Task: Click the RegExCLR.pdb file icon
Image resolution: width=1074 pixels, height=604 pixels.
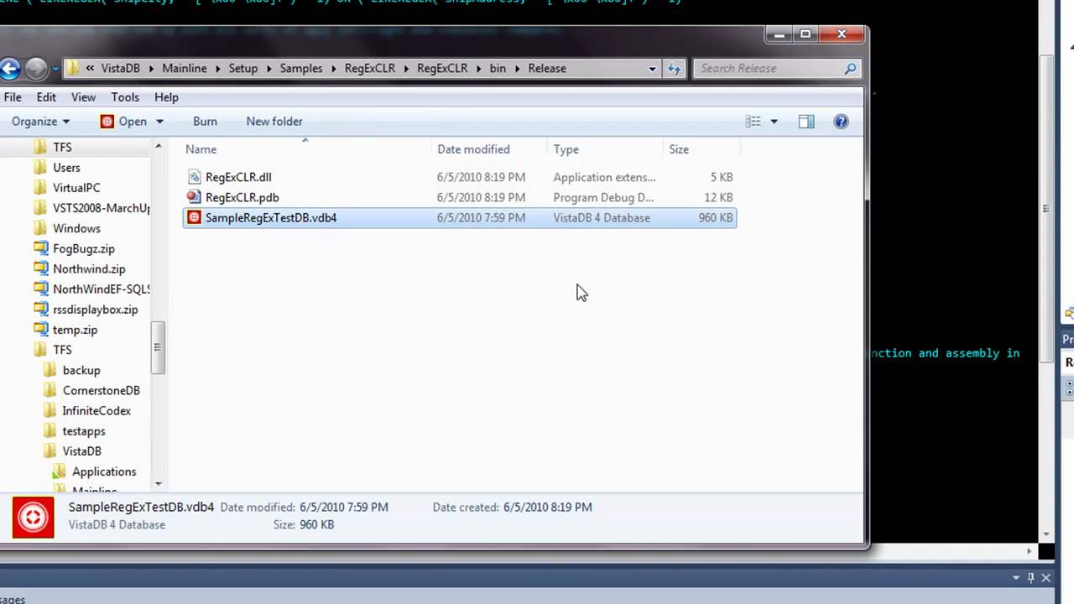Action: (194, 197)
